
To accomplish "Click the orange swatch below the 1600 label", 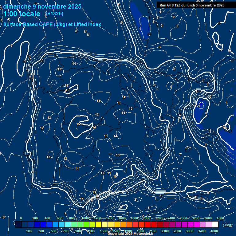I will click(x=123, y=225).
